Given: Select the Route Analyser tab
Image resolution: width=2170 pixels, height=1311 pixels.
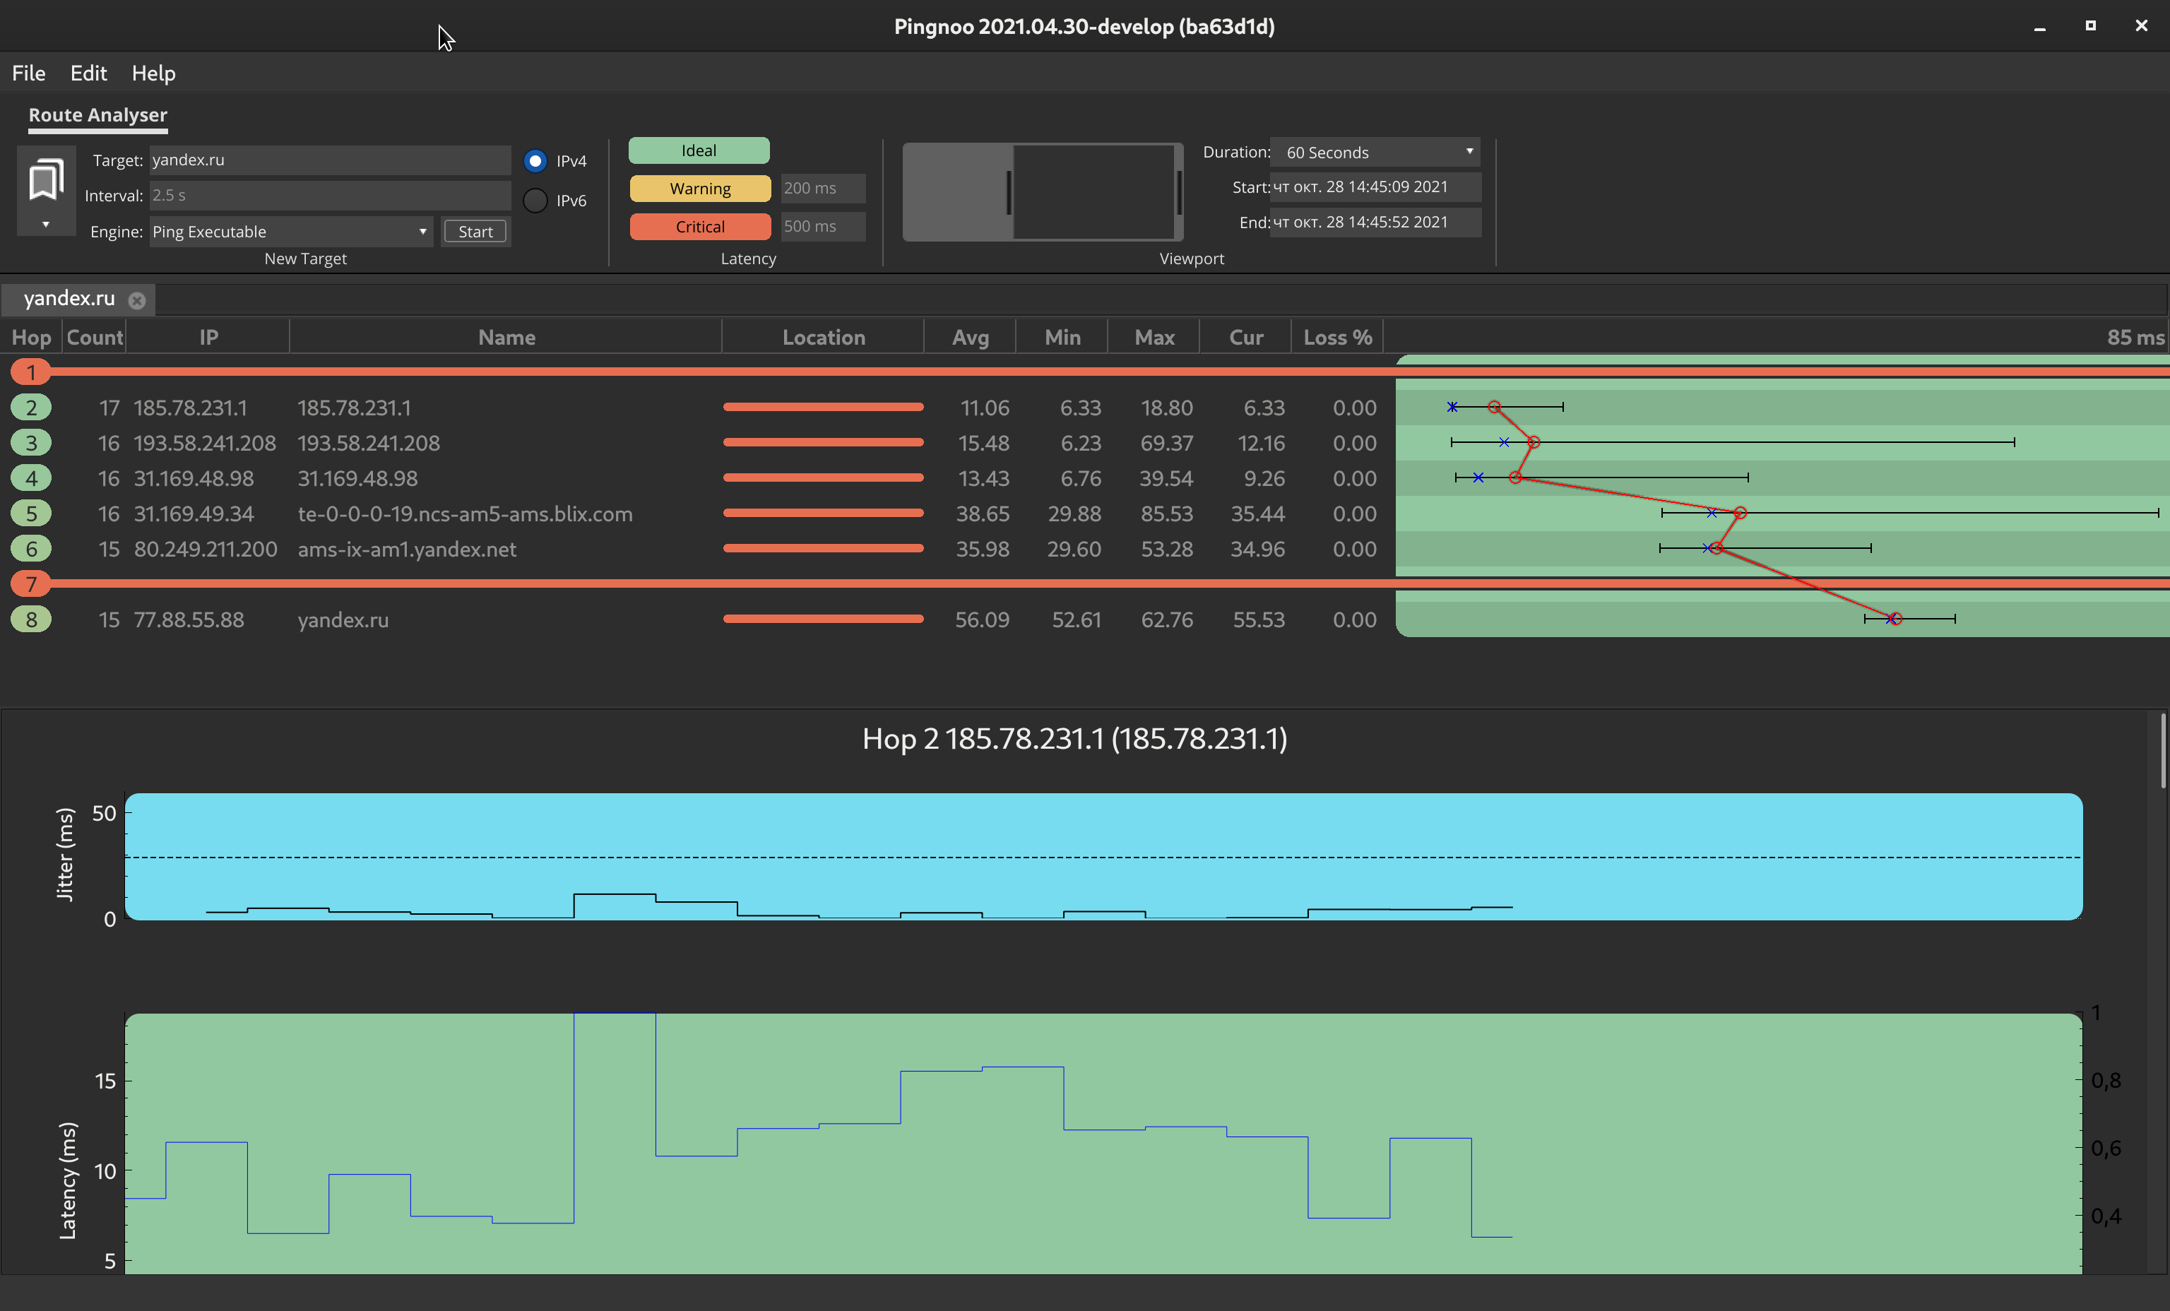Looking at the screenshot, I should click(x=97, y=114).
